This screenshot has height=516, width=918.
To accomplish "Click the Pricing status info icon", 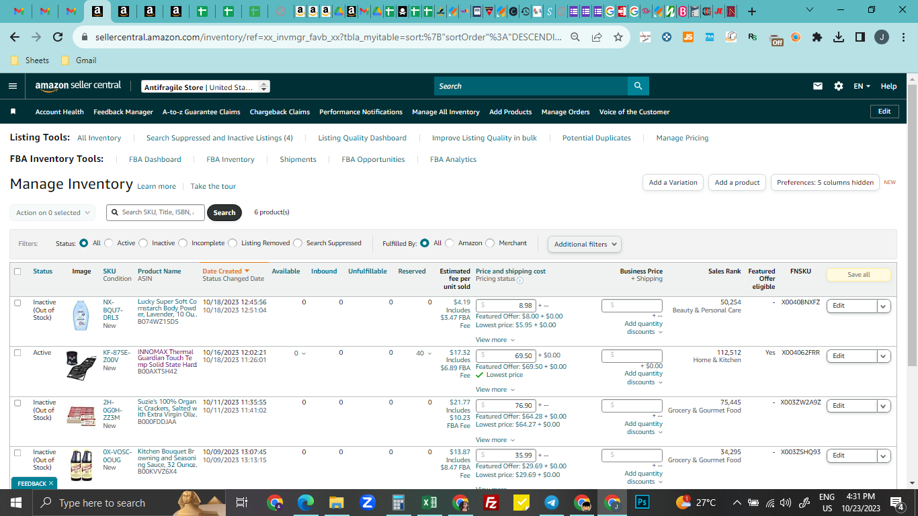I will [520, 279].
